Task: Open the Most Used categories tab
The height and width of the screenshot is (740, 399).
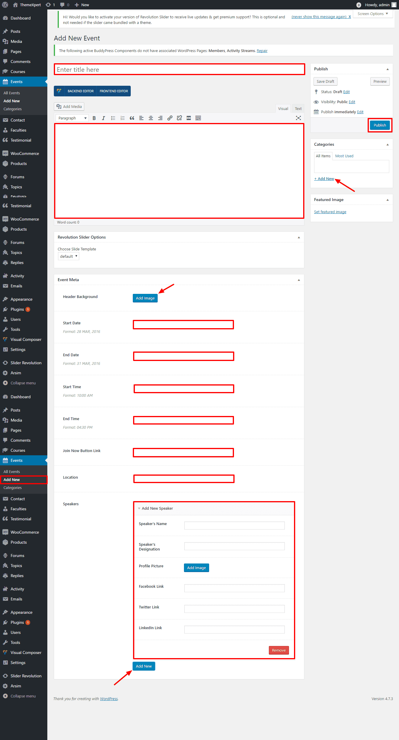Action: click(x=344, y=156)
